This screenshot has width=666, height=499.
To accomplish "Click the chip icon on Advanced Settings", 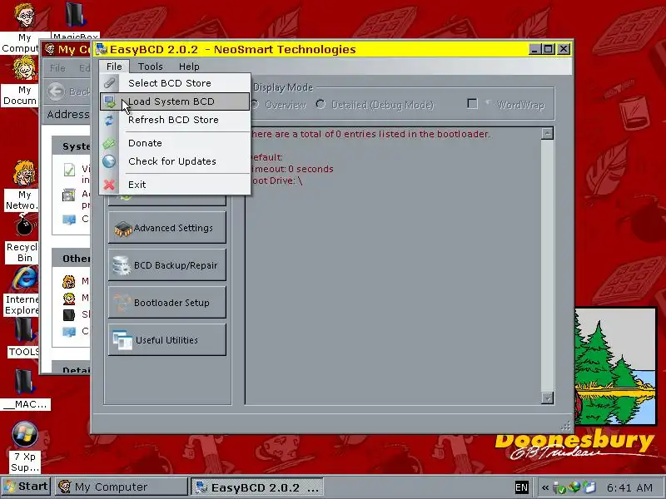I will pyautogui.click(x=122, y=229).
